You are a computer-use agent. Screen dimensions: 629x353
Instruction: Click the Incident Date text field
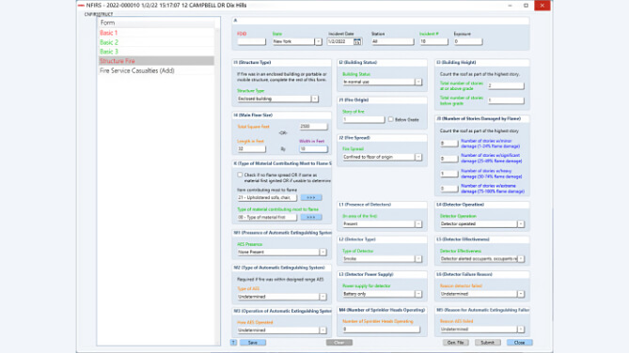[340, 41]
